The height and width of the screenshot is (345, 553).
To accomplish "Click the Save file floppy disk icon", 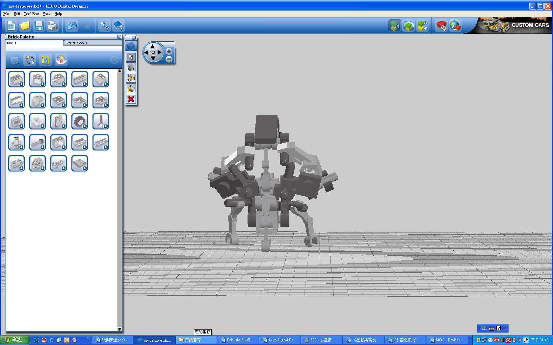I will click(x=39, y=26).
